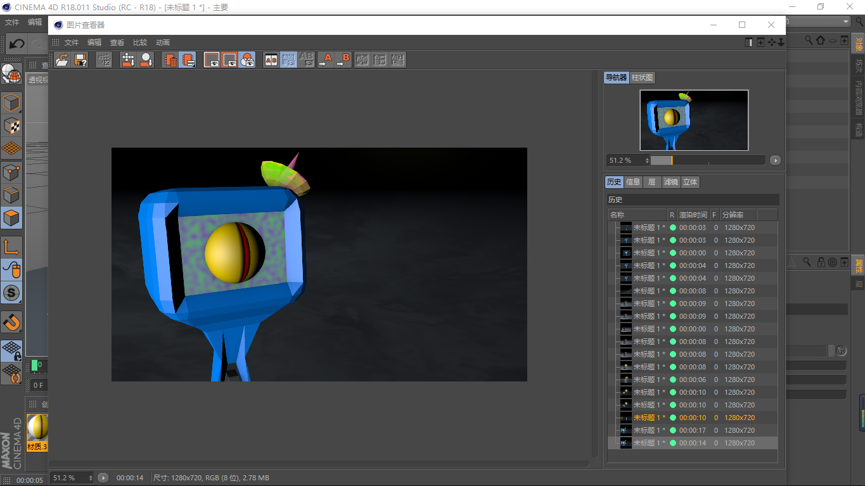
Task: Open the navigator zoom percentage stepper
Action: (647, 160)
